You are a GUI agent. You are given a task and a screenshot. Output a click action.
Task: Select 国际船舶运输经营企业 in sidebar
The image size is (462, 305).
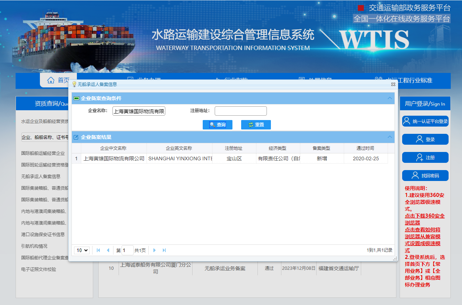43,153
